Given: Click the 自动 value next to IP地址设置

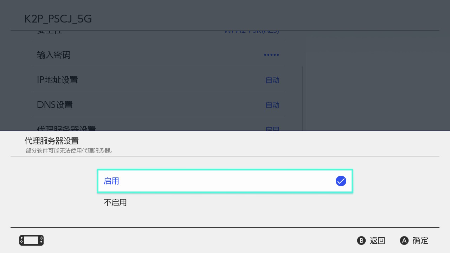Looking at the screenshot, I should click(x=272, y=80).
